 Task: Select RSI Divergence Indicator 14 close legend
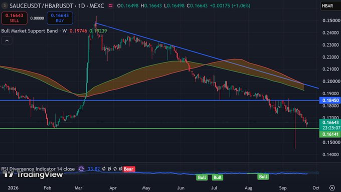point(38,169)
